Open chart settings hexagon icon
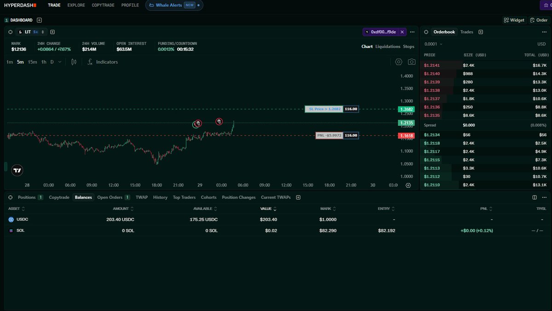552x311 pixels. [398, 62]
